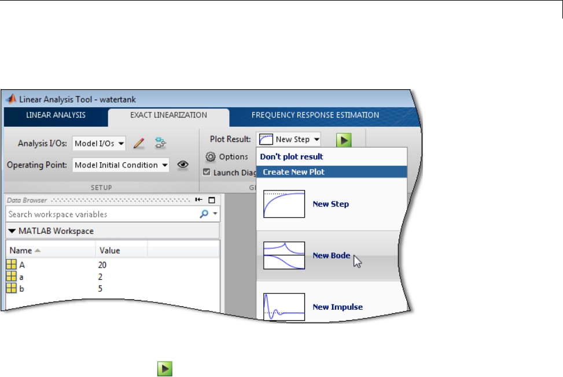Toggle the Launch Diagnostic checkbox
The height and width of the screenshot is (377, 563).
(207, 172)
